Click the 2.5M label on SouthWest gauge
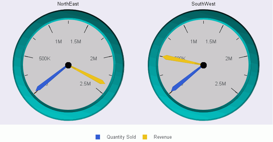Viewport: 273px width, 142px height. tap(220, 84)
